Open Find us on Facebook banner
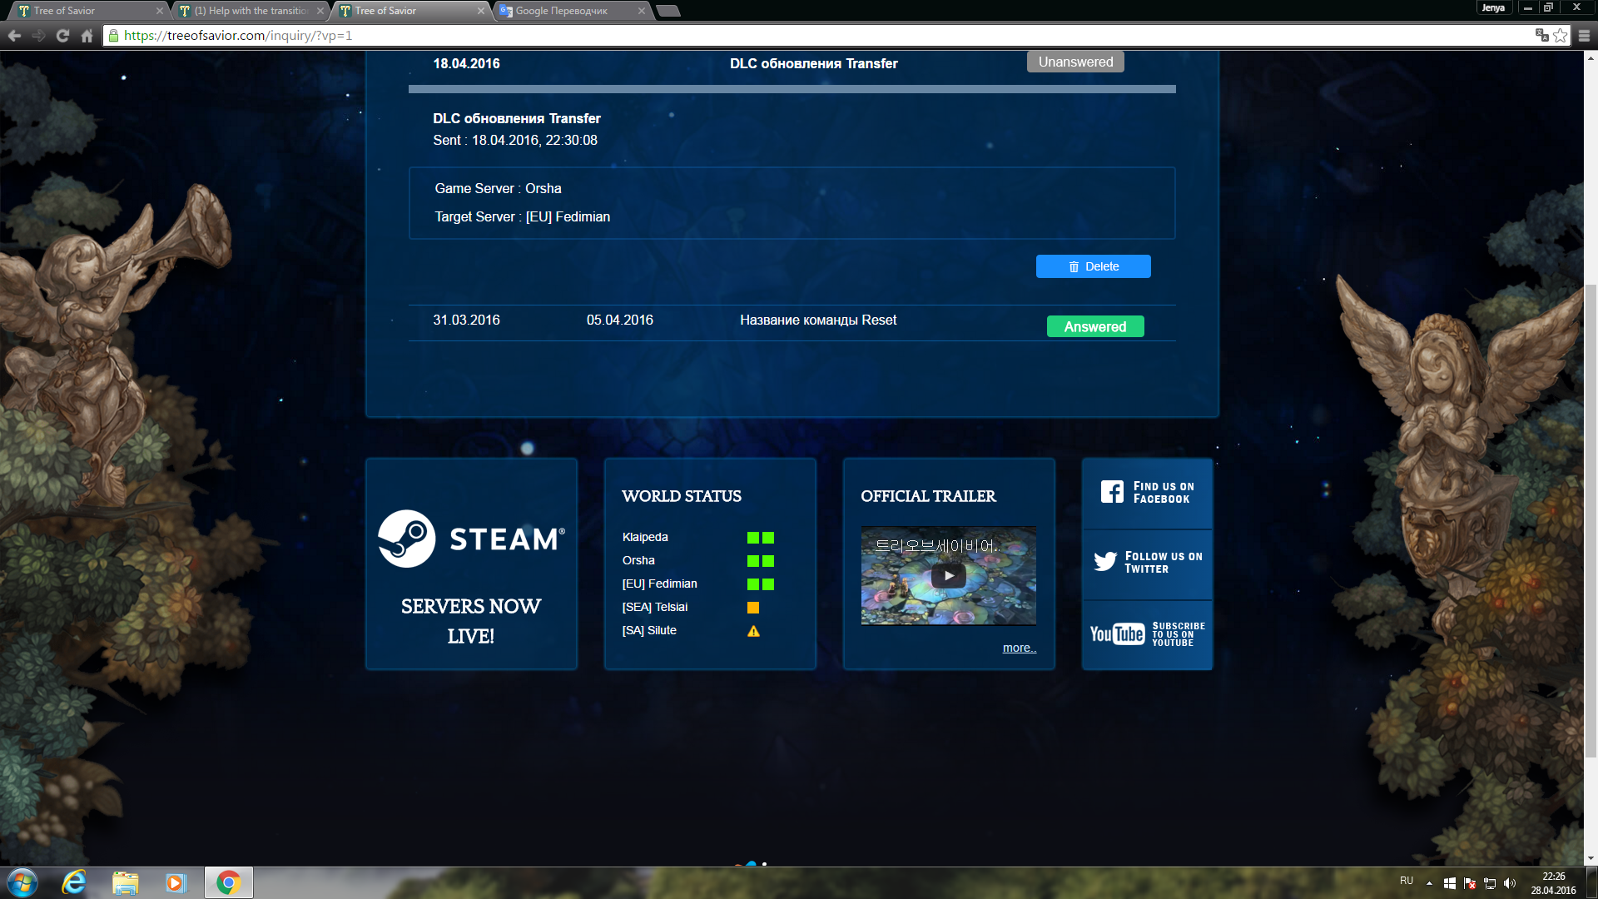The height and width of the screenshot is (899, 1598). pos(1147,493)
